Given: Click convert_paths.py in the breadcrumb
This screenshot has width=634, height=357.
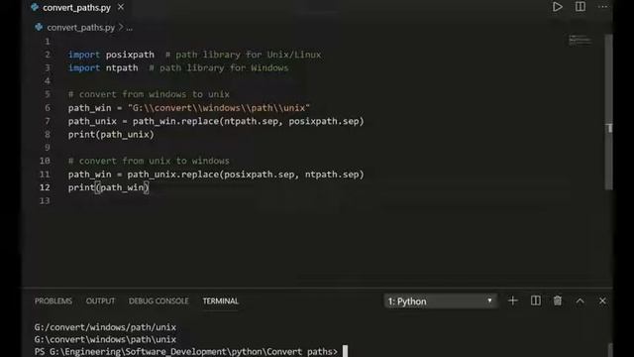Looking at the screenshot, I should [81, 27].
